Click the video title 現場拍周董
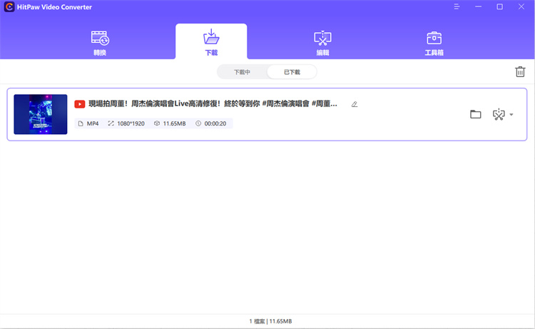This screenshot has width=535, height=329. click(x=213, y=103)
